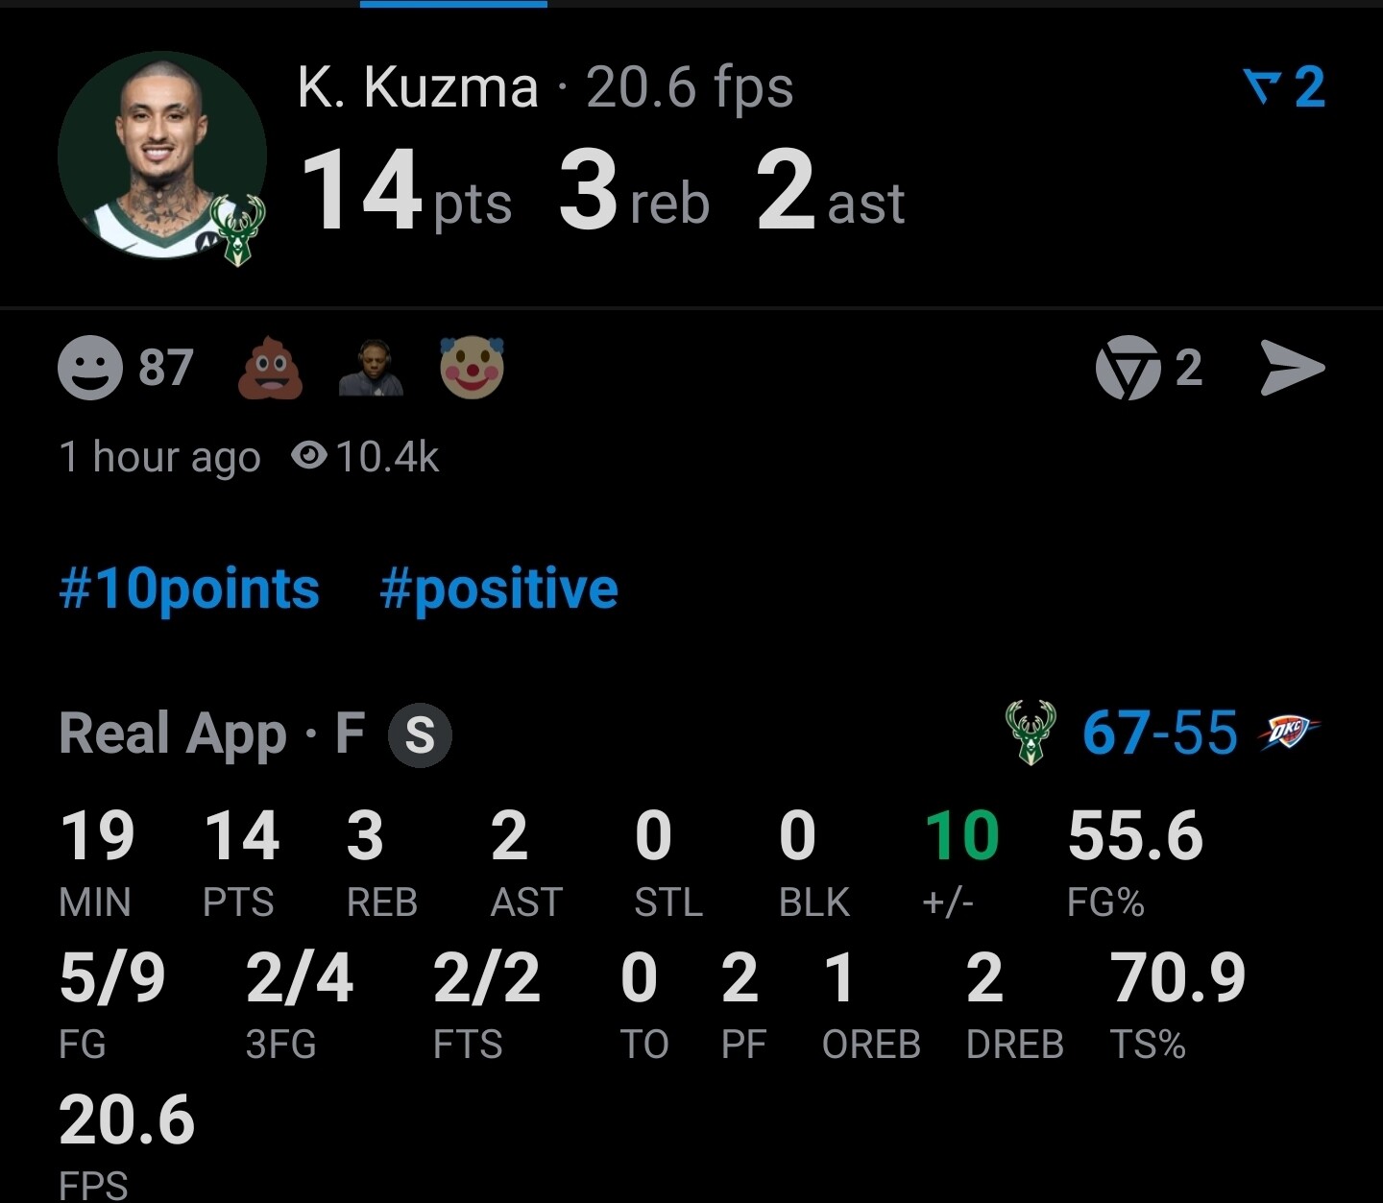Tap the blue triangle icon top right
This screenshot has height=1203, width=1383.
[x=1262, y=86]
